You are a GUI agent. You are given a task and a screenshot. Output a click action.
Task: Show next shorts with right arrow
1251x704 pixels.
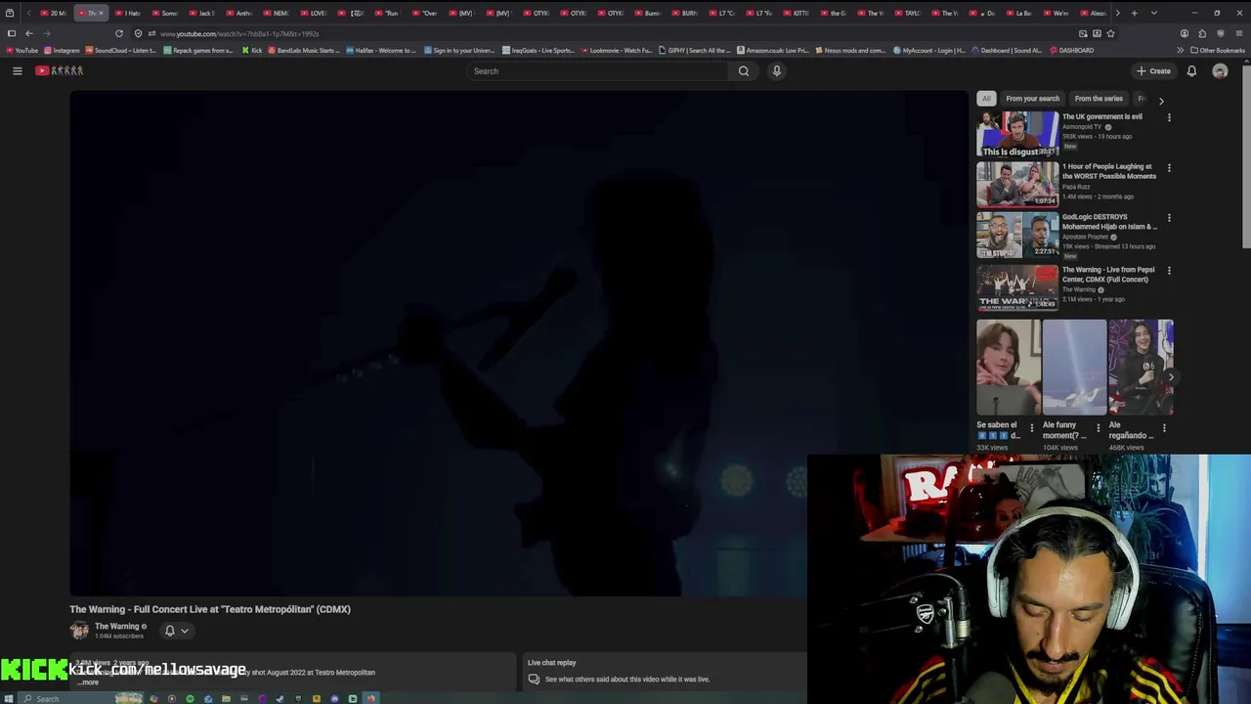coord(1170,376)
